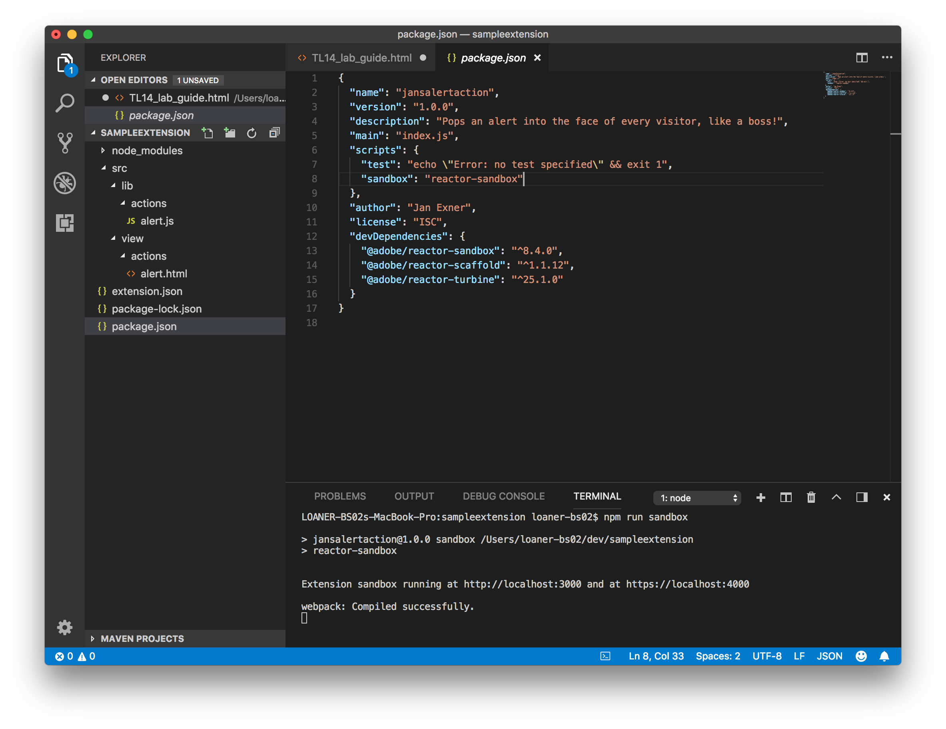Switch to the PROBLEMS panel tab

coord(339,496)
